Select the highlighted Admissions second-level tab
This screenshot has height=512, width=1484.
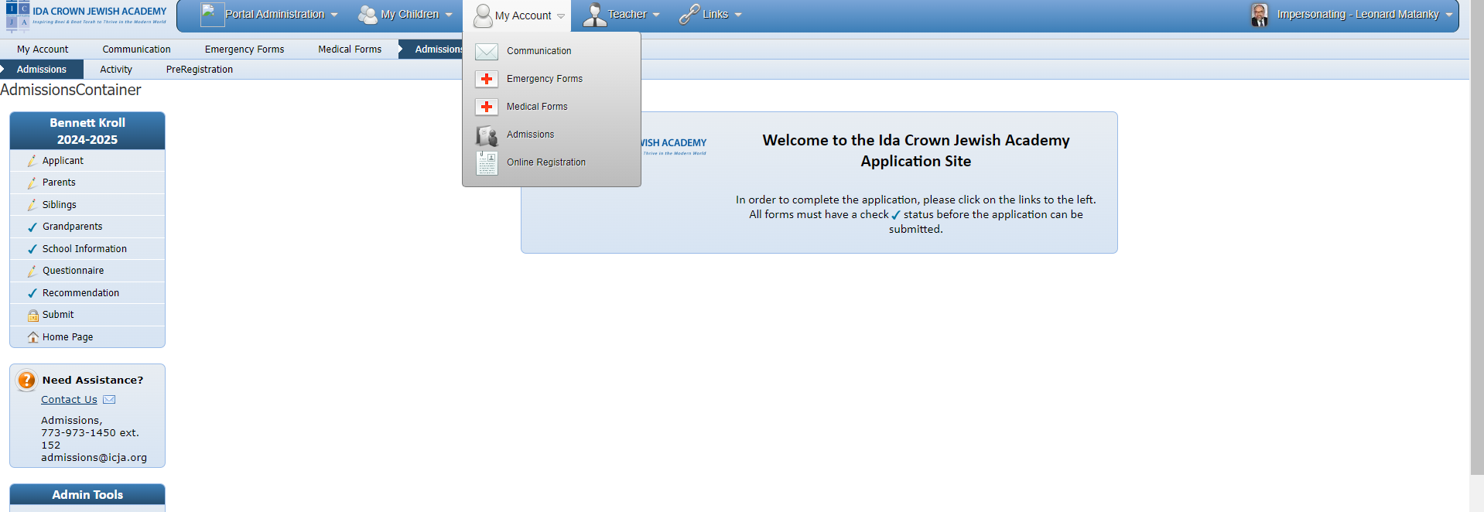[x=42, y=70]
